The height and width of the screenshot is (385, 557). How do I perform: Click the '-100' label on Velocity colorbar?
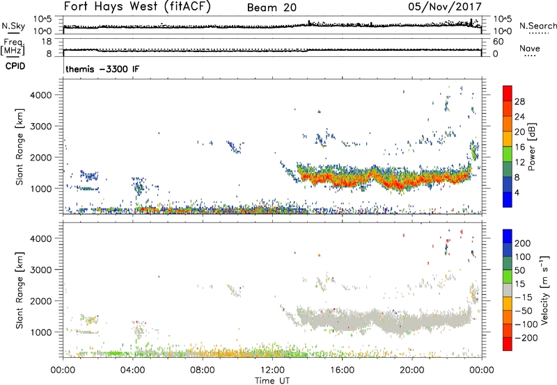tap(526, 325)
